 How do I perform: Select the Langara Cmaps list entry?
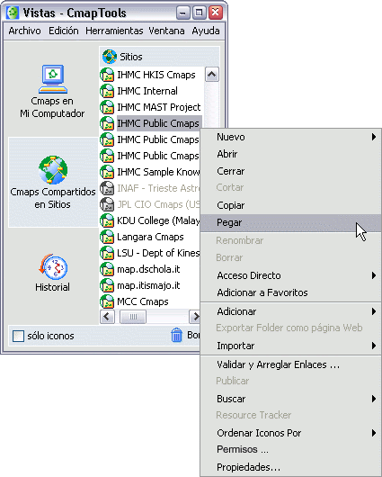coord(150,237)
